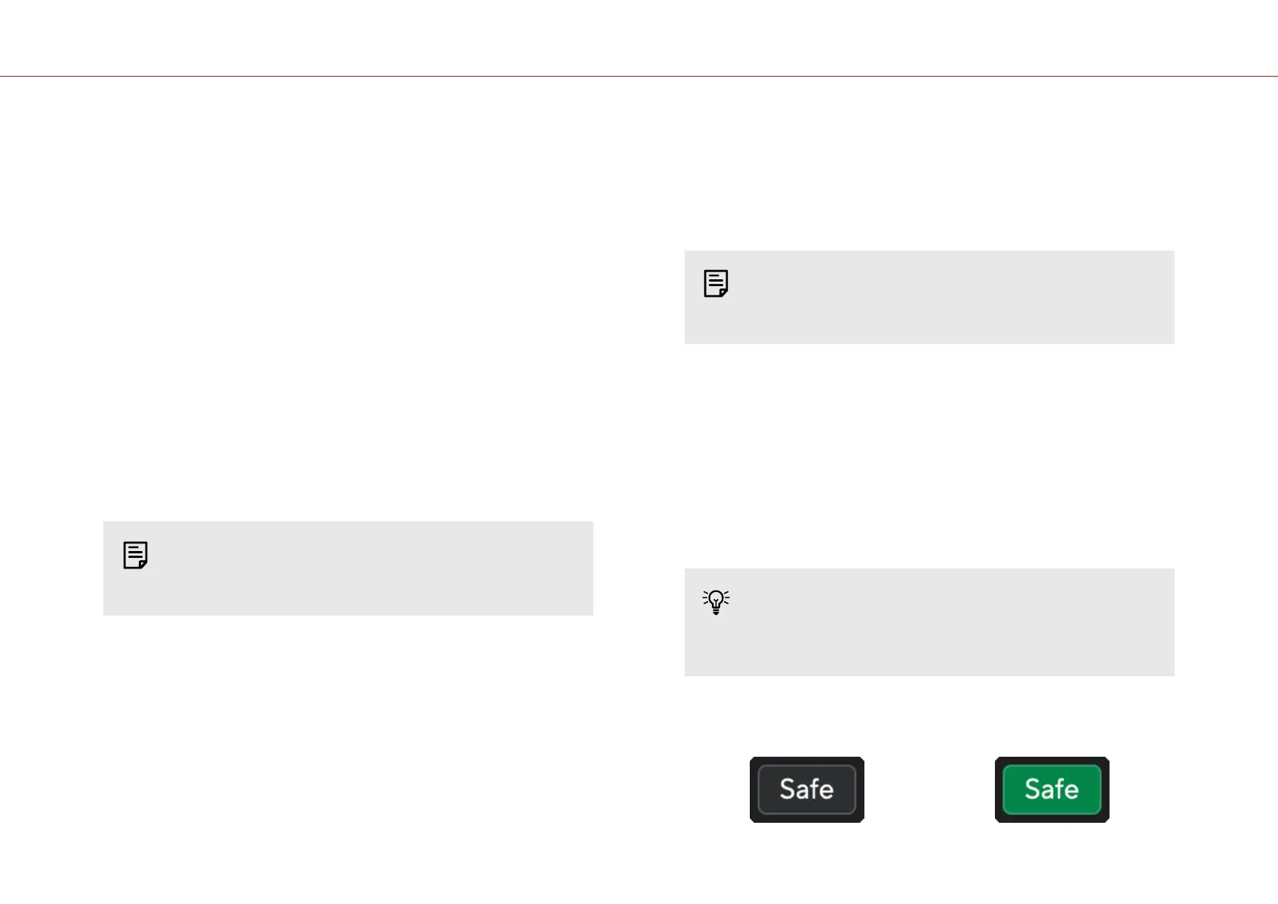The height and width of the screenshot is (904, 1278).
Task: Click the note icon in the left gray box
Action: click(x=135, y=555)
